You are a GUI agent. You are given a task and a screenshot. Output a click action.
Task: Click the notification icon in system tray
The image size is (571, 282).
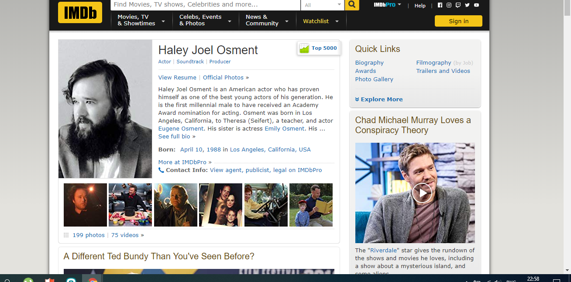tap(557, 280)
